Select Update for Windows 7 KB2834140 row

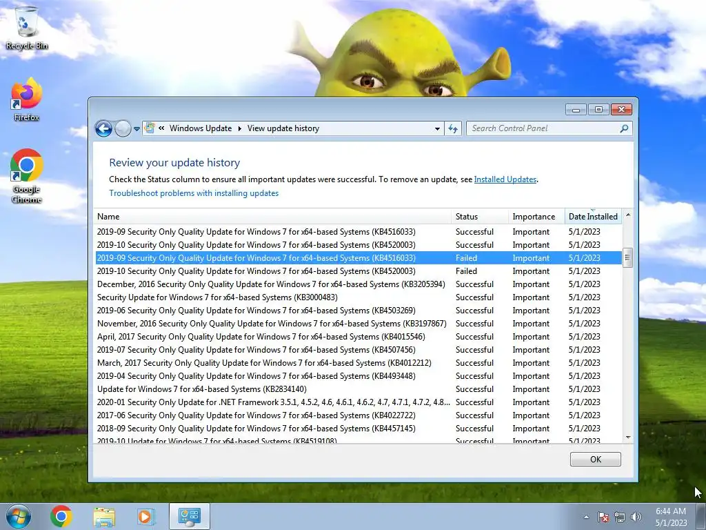tap(358, 389)
